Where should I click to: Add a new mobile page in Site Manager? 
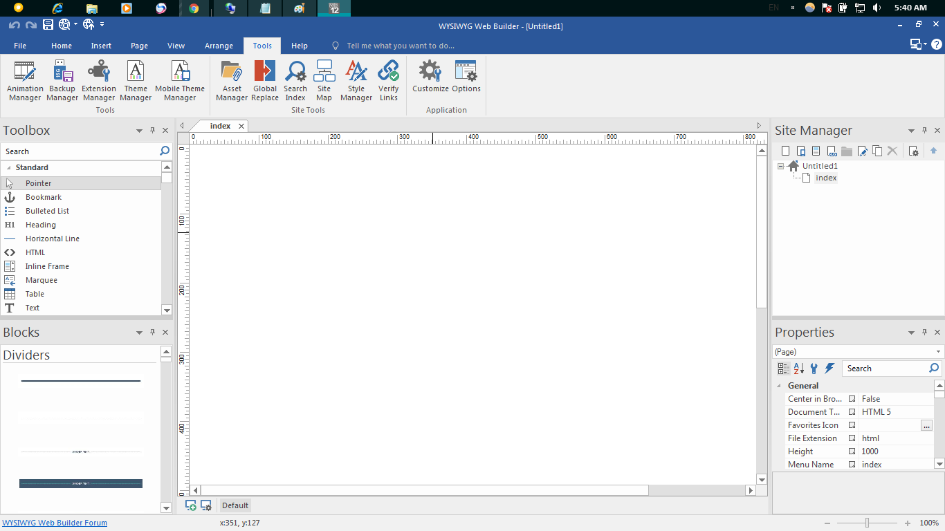point(800,151)
